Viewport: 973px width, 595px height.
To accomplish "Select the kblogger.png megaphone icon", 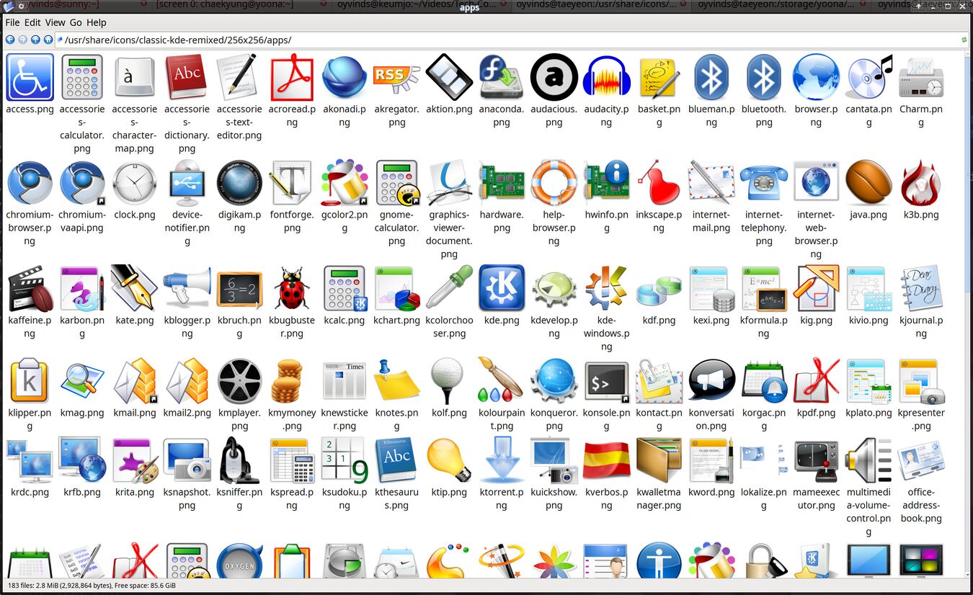I will [x=187, y=288].
